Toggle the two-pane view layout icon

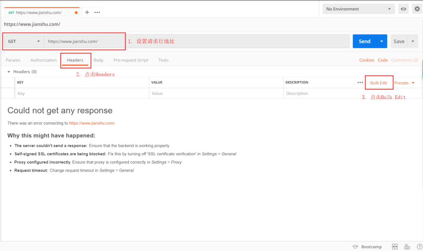point(395,247)
